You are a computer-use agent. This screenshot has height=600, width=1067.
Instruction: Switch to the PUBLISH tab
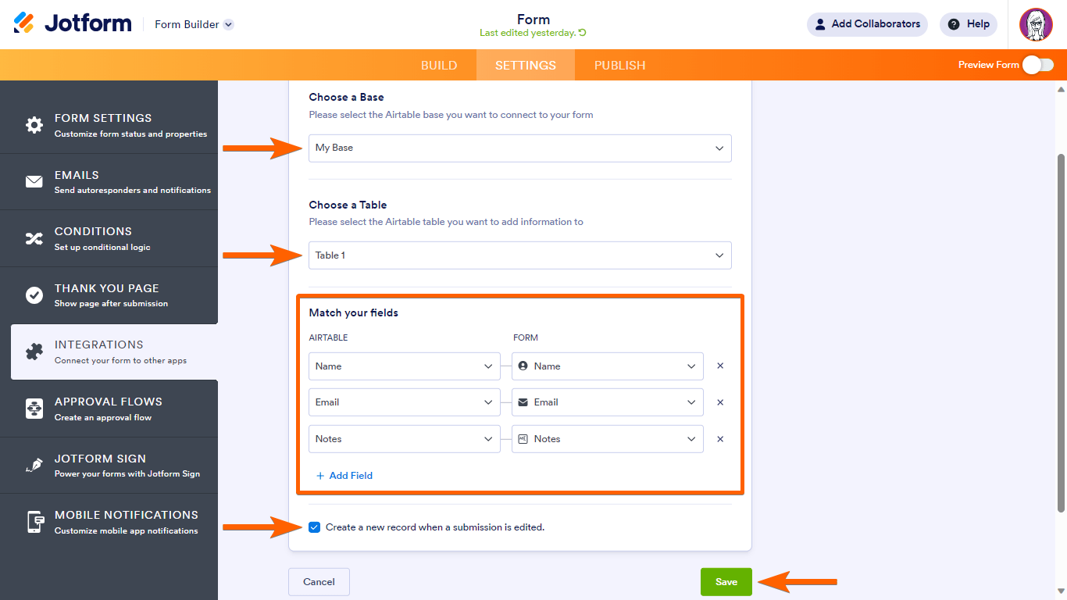[619, 66]
